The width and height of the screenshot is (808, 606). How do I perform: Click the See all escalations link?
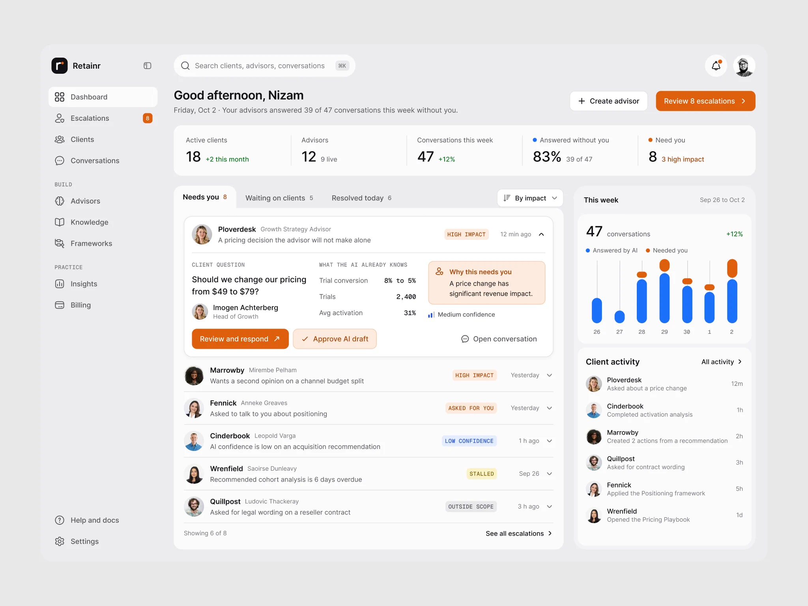click(519, 533)
